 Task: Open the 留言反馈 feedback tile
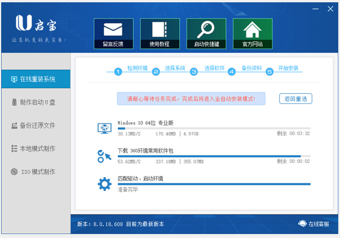(x=113, y=34)
